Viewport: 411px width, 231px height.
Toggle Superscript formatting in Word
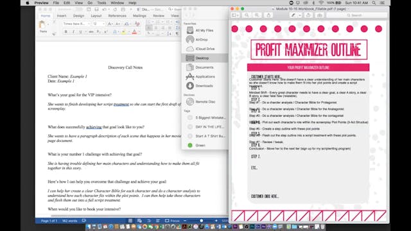pos(105,31)
